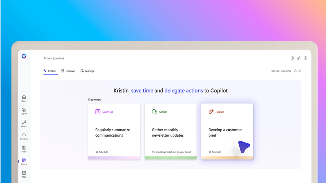Open the settings gear icon

click(x=305, y=58)
